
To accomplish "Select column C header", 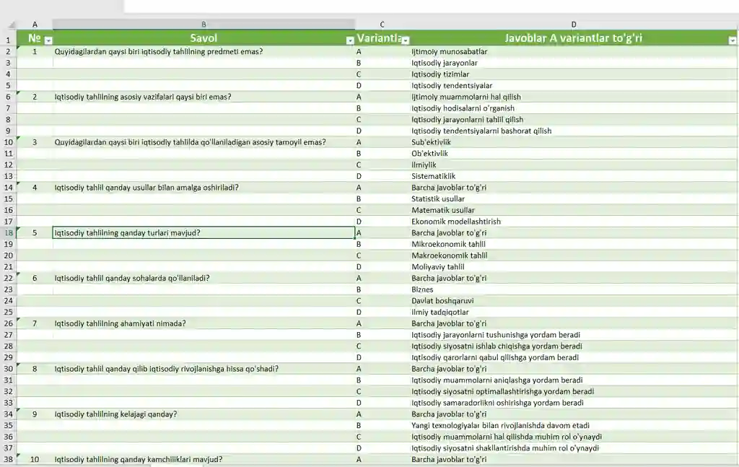I will click(x=382, y=24).
